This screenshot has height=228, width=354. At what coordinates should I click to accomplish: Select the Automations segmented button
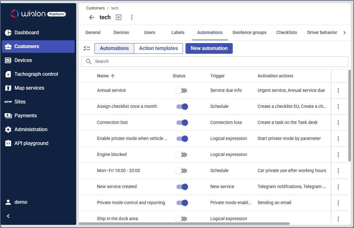pos(114,48)
